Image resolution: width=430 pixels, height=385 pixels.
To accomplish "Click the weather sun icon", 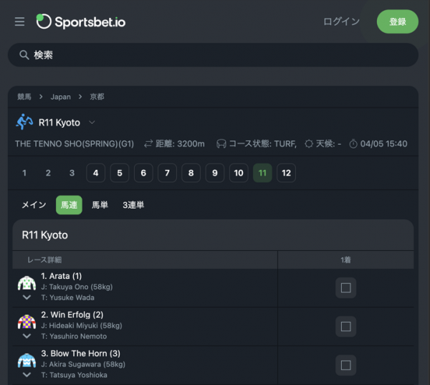I will pyautogui.click(x=309, y=143).
